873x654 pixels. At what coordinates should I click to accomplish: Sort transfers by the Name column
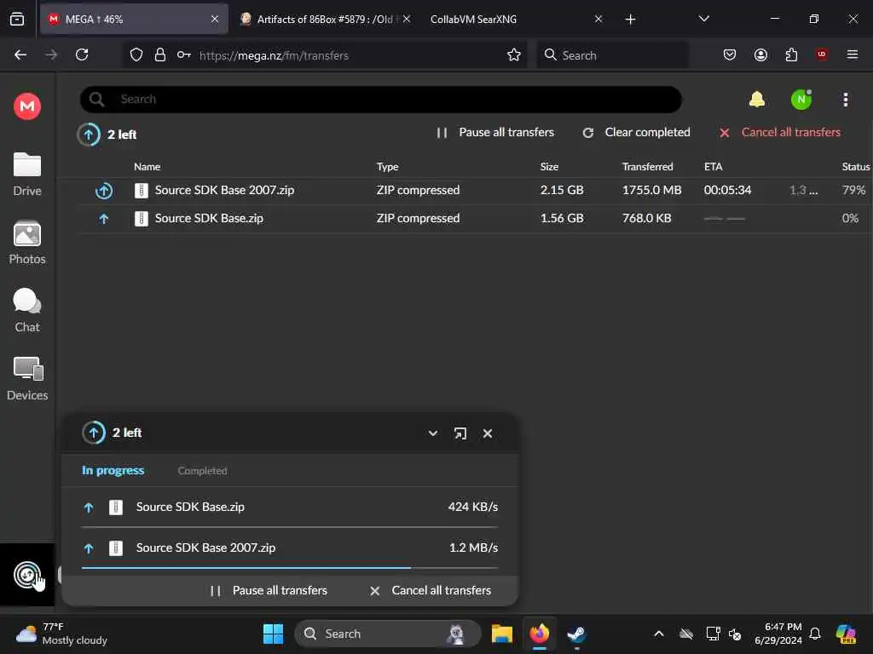coord(147,166)
